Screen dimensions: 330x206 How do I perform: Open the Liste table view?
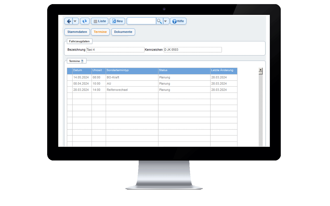(100, 21)
